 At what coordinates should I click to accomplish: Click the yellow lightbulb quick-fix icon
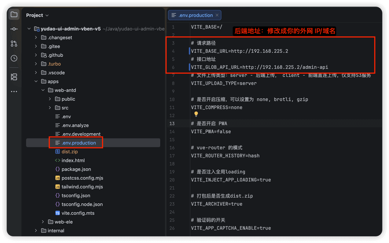pyautogui.click(x=196, y=115)
